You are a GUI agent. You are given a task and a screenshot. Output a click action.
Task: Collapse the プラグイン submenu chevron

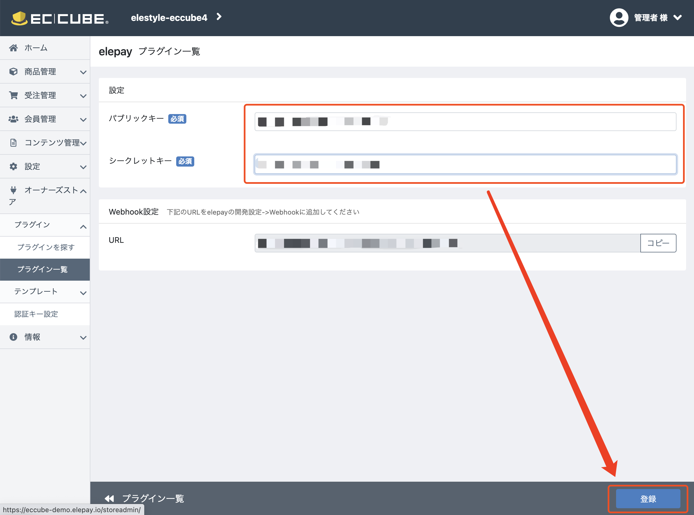pos(83,227)
